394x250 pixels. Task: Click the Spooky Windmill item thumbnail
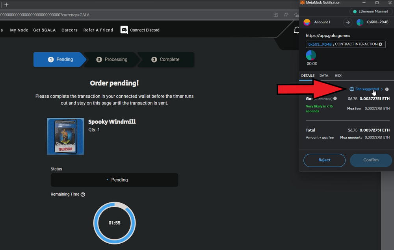point(65,136)
